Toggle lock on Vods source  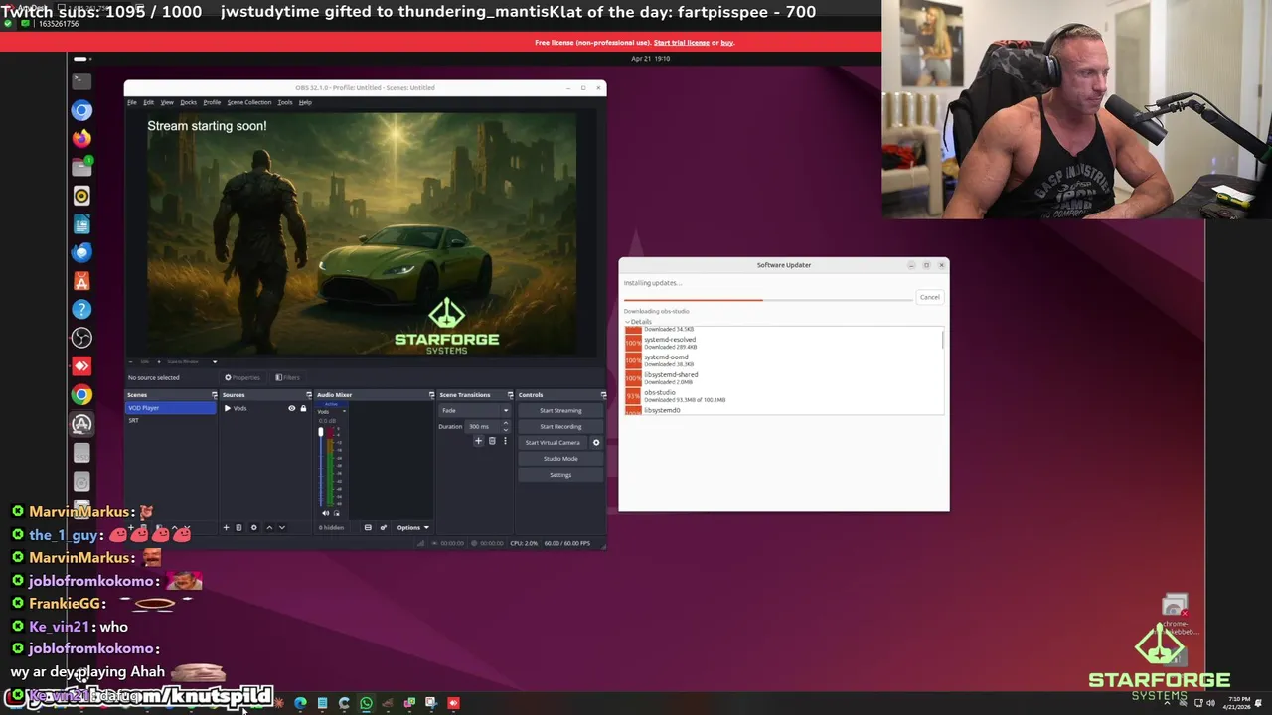pos(303,408)
